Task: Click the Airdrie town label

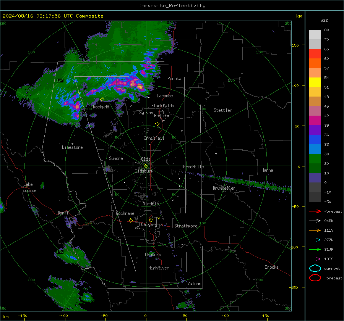Action: (151, 204)
